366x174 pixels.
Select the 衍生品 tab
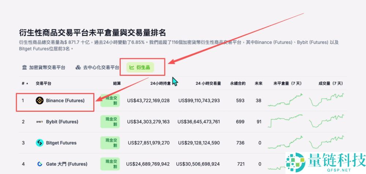(140, 67)
